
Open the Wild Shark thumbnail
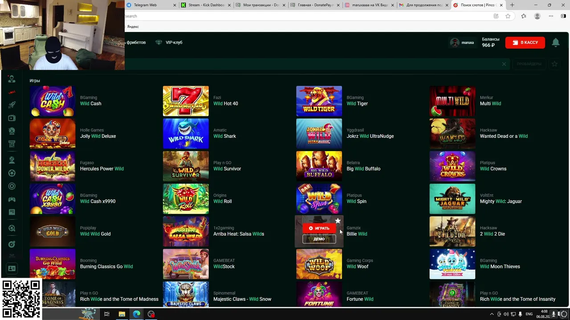(186, 133)
